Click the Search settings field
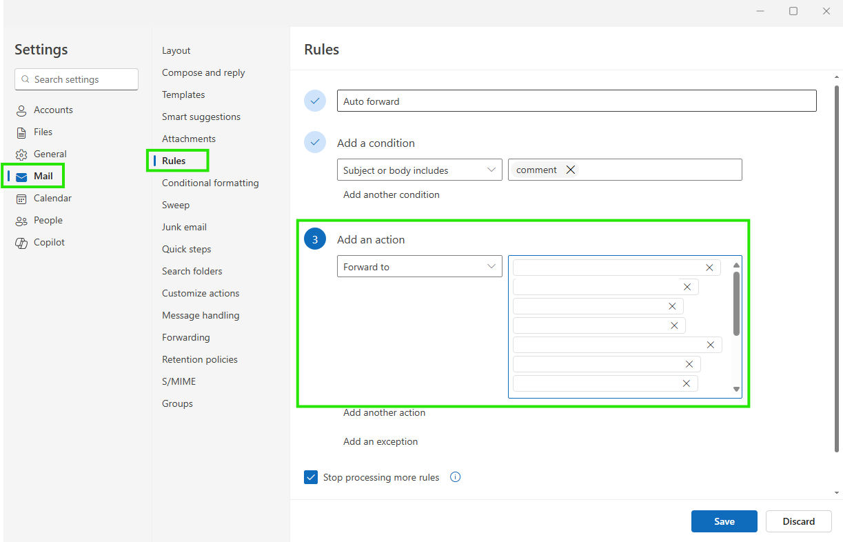 pyautogui.click(x=77, y=79)
